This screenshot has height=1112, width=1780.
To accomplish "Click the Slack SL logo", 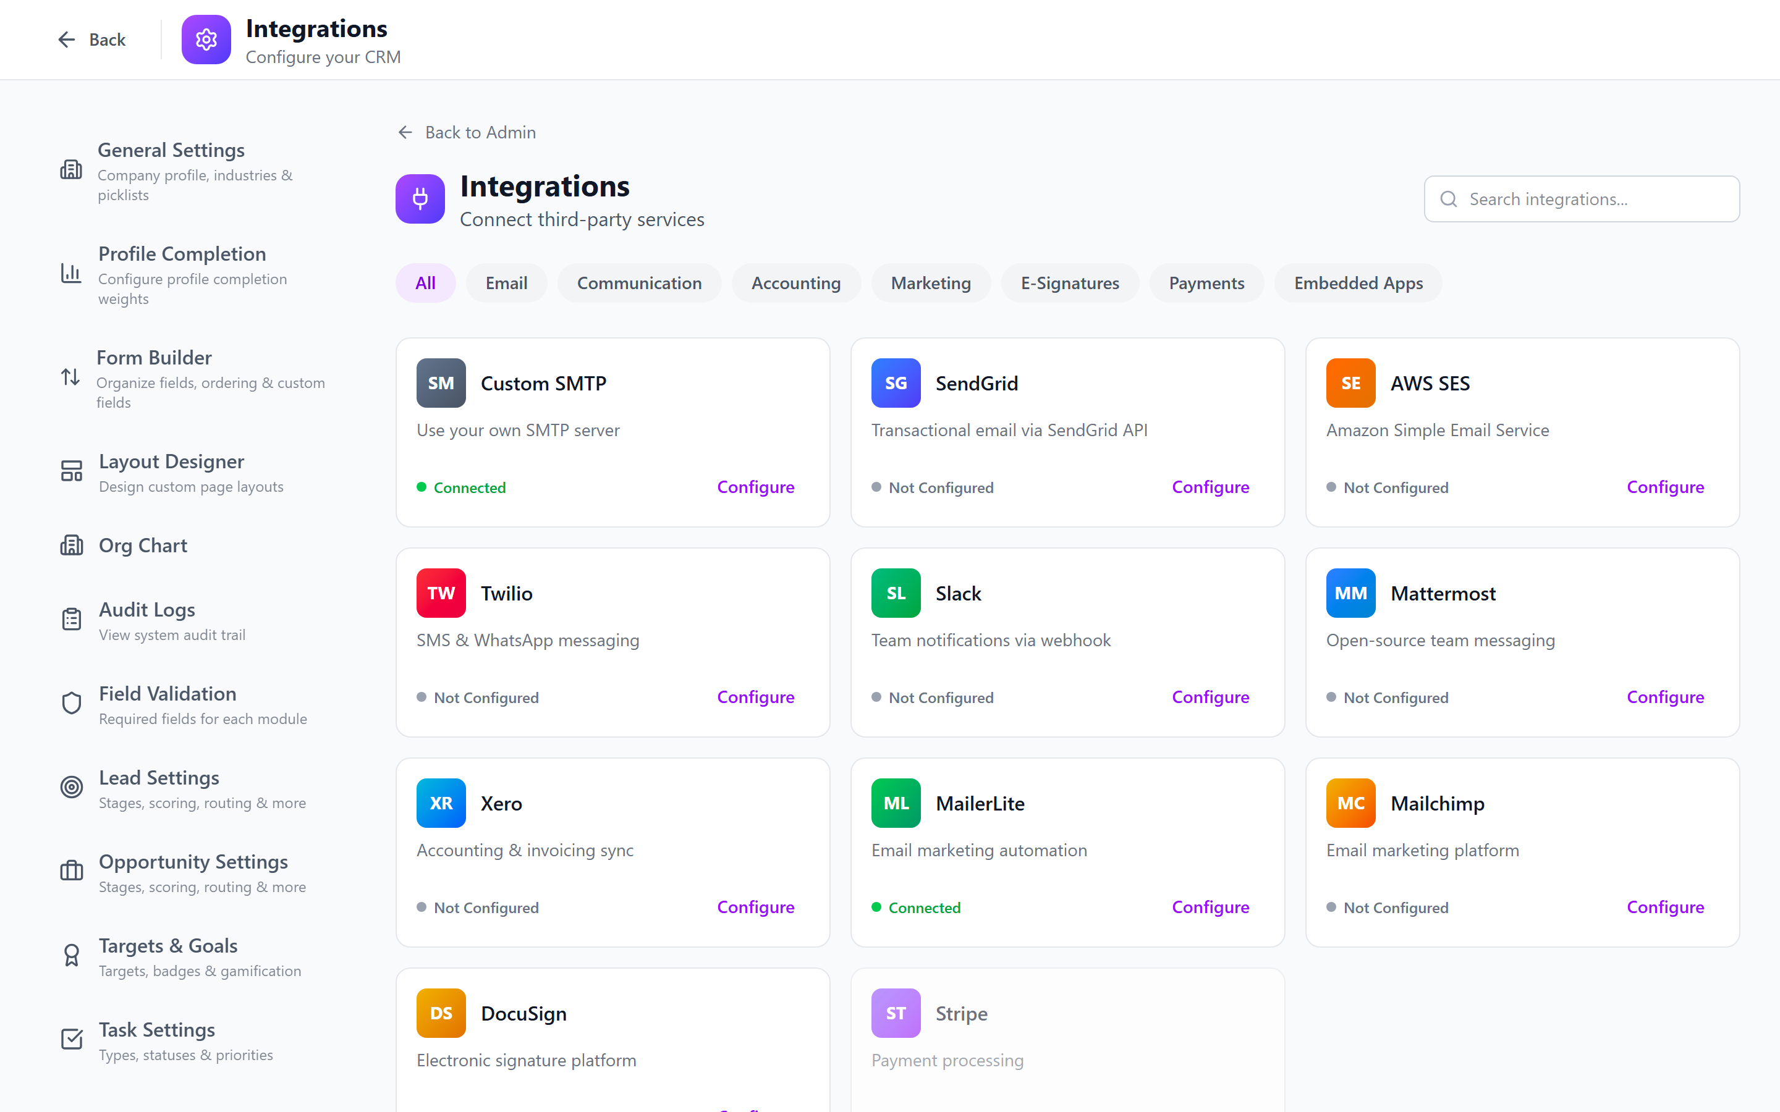I will (x=895, y=593).
